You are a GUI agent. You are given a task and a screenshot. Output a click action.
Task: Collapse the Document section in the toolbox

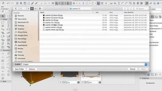tap(1, 50)
